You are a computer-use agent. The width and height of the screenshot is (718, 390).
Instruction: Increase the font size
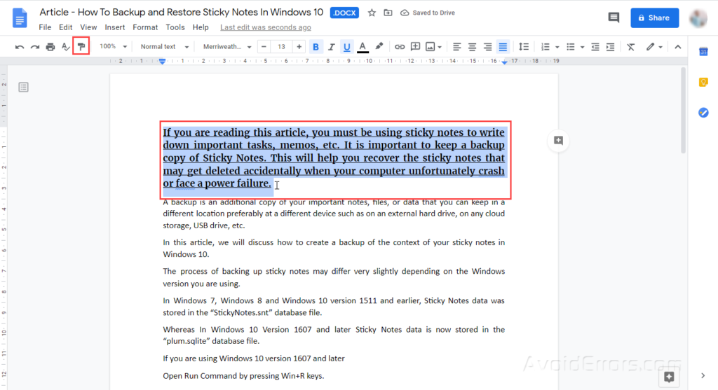[299, 47]
